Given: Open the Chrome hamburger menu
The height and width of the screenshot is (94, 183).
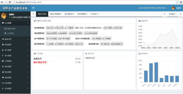Looking at the screenshot, I should point(181,2).
